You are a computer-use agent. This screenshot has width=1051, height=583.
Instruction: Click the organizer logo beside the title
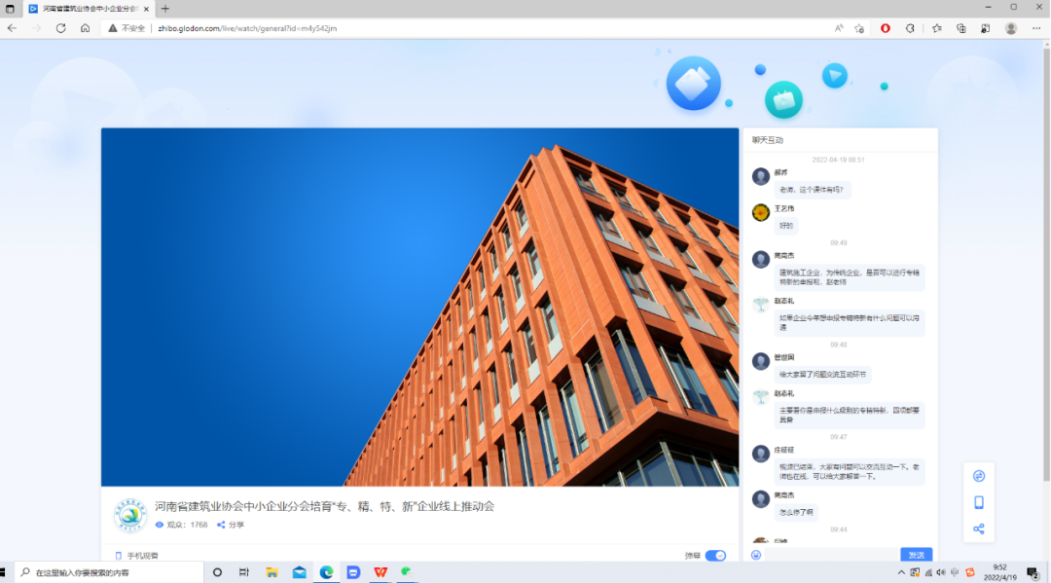click(130, 516)
